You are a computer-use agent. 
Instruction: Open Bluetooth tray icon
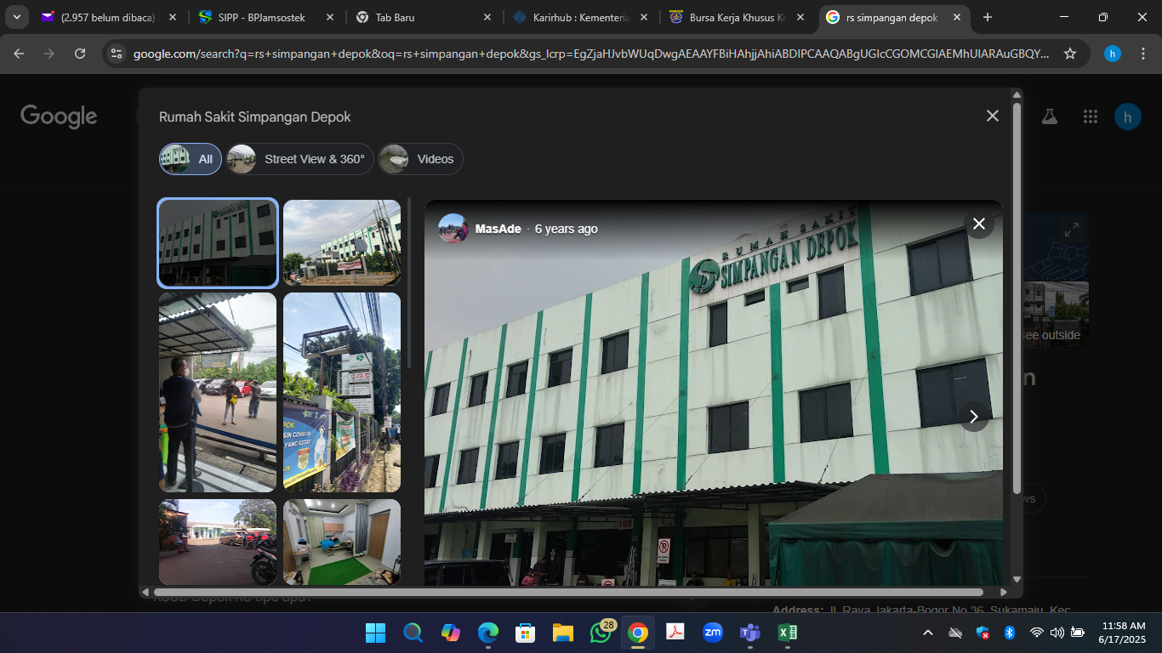pos(1010,633)
